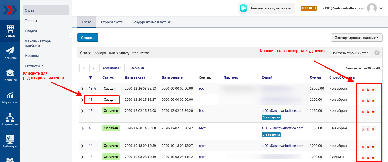The height and width of the screenshot is (162, 388).
Task: Open the Продажи section in sidebar
Action: coord(10,31)
